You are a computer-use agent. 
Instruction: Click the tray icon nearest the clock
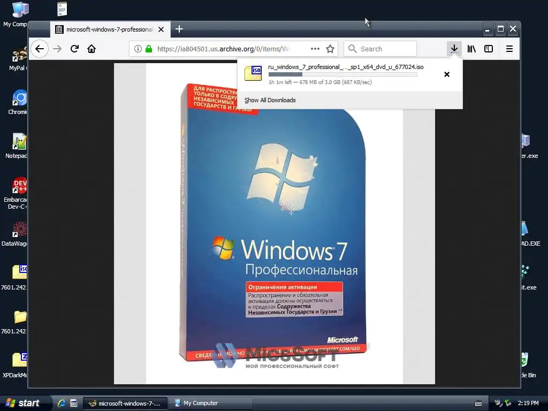pos(508,403)
